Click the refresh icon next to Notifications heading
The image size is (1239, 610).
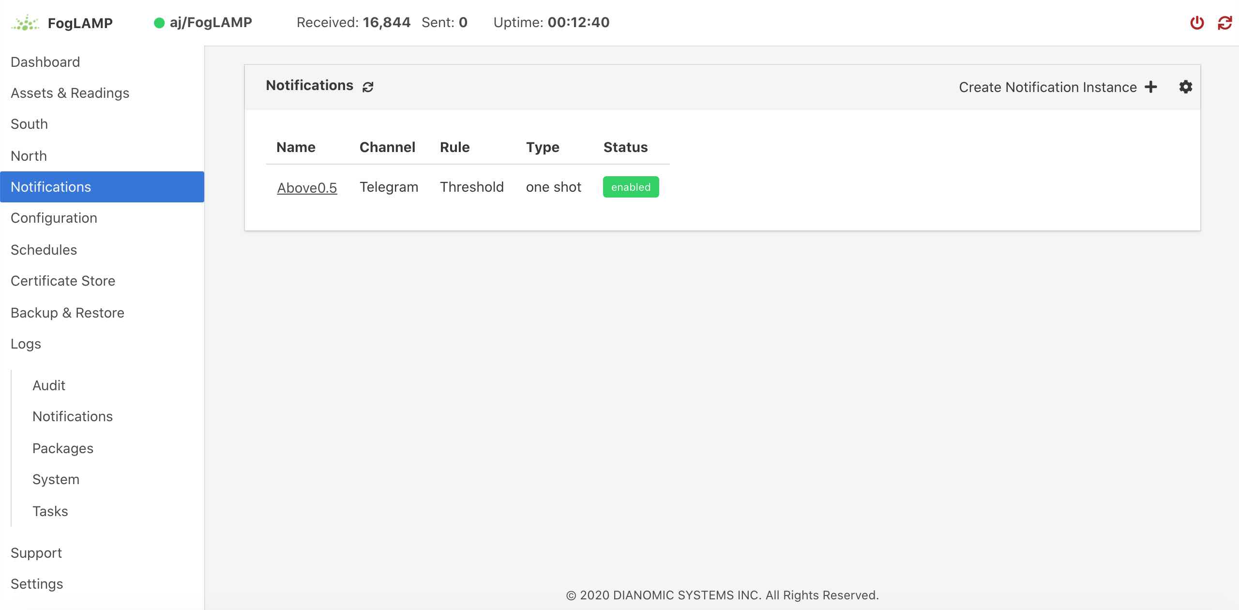pyautogui.click(x=368, y=86)
